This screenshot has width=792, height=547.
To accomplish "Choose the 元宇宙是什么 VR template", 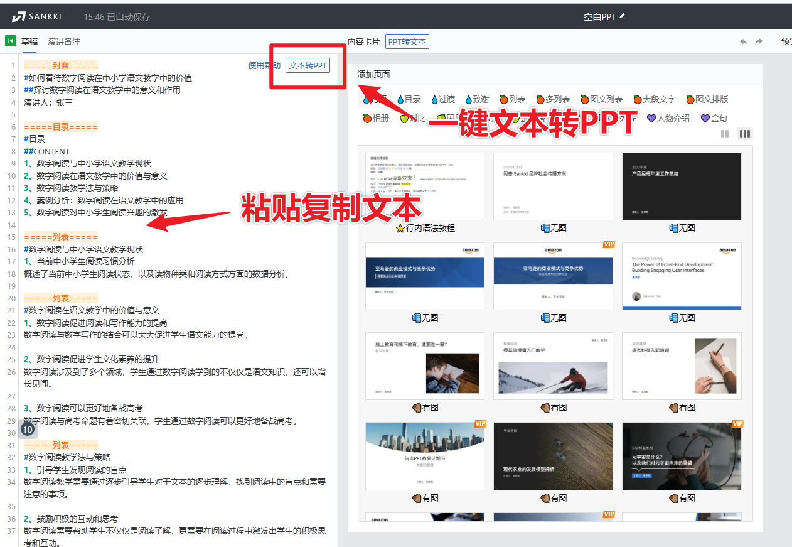I will pyautogui.click(x=682, y=456).
